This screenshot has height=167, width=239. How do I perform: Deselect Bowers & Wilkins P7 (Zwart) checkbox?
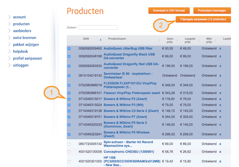pos(69,117)
